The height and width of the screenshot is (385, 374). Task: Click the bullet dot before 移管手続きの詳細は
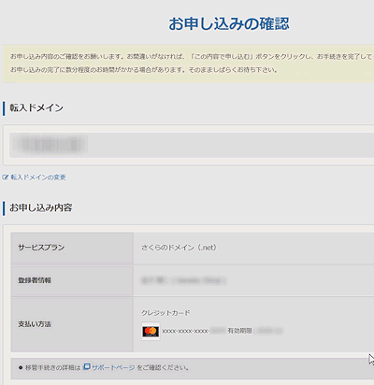coord(21,368)
